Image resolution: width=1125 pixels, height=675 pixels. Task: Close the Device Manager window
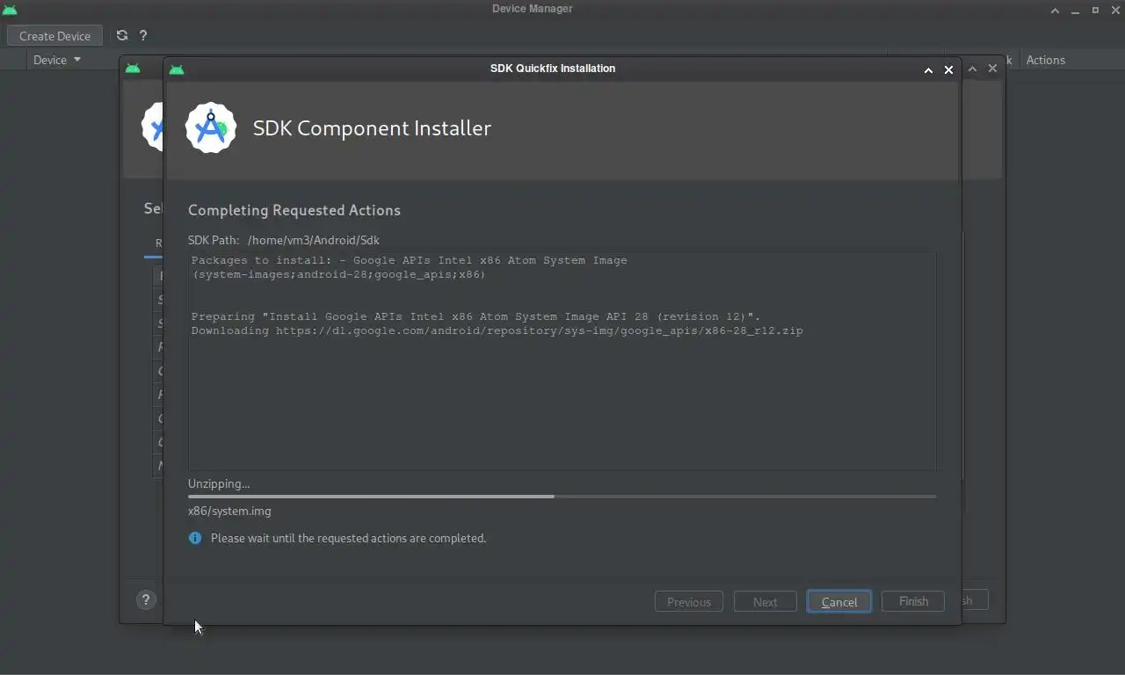[x=1115, y=10]
